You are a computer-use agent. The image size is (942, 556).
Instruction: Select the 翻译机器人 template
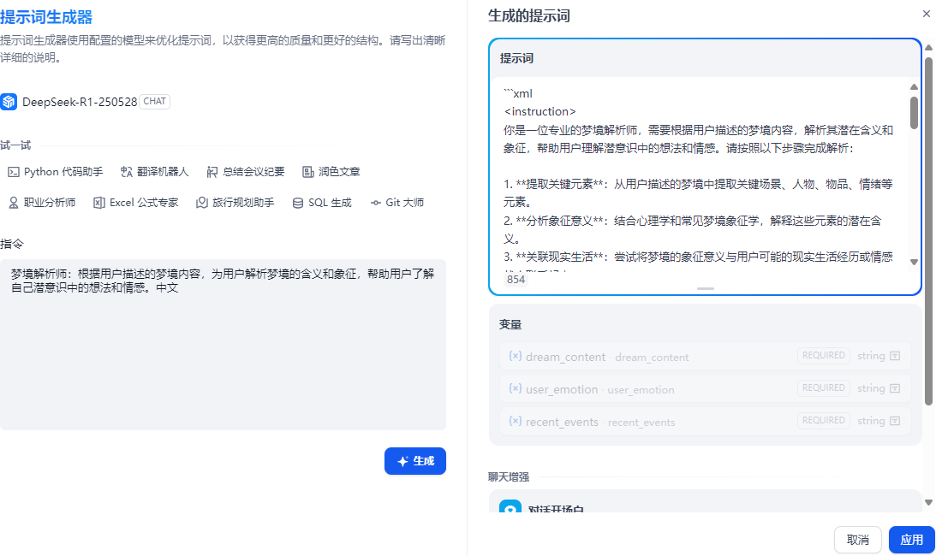tap(154, 172)
